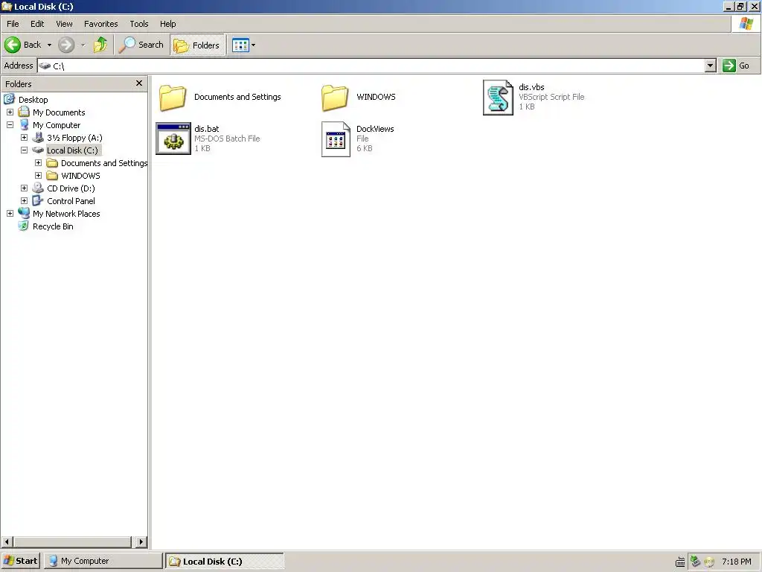Viewport: 762px width, 572px height.
Task: Click the Search magnifier toolbar button
Action: point(141,45)
